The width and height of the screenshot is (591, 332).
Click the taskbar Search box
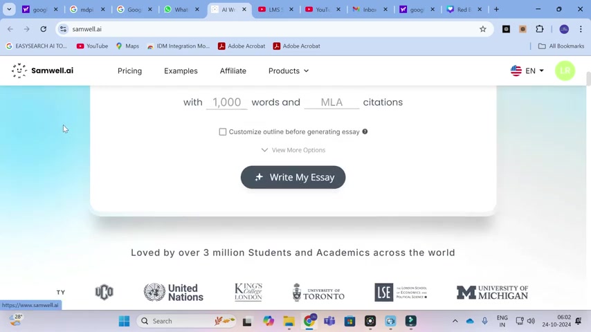[x=186, y=321]
